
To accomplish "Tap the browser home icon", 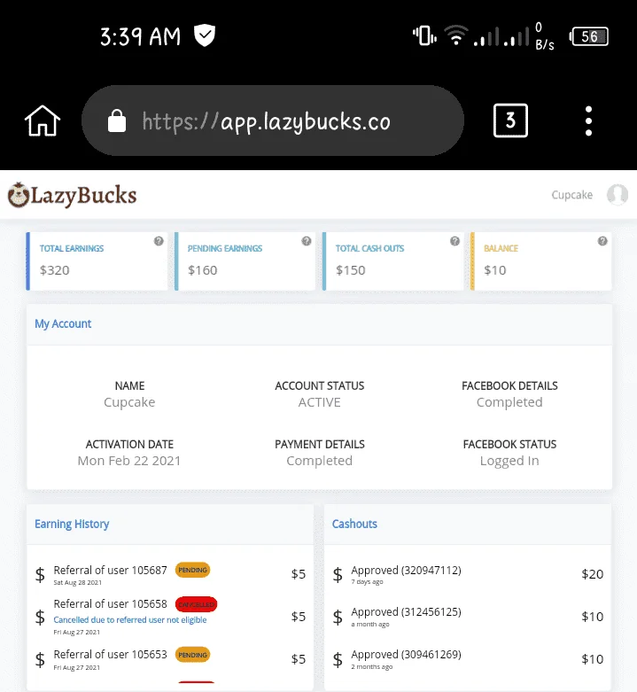I will click(x=43, y=121).
